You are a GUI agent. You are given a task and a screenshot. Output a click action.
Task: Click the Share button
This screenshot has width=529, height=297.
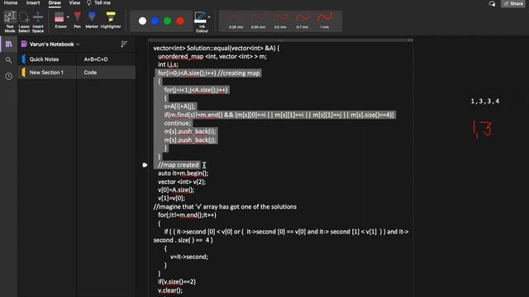click(x=513, y=3)
